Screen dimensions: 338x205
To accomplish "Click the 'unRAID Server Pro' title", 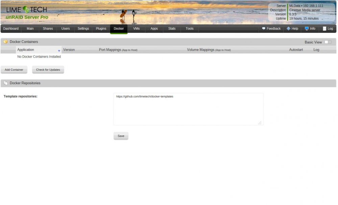I will coord(27,17).
